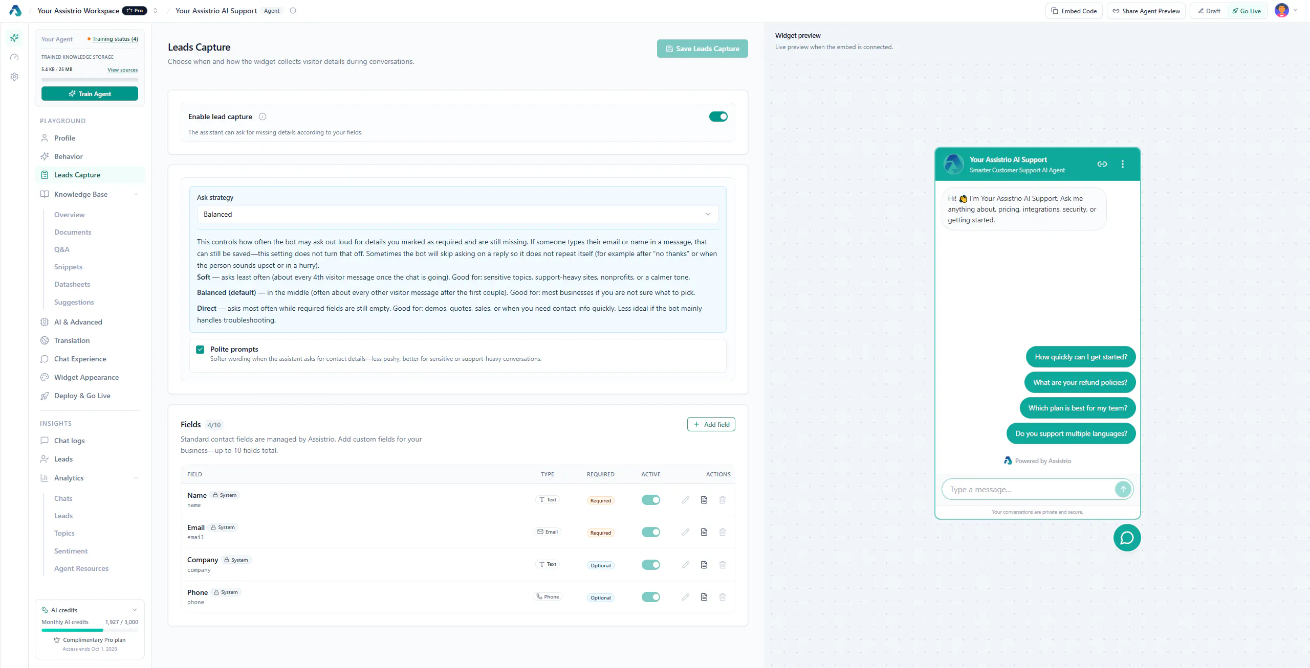
Task: Collapse the Analytics section
Action: [136, 478]
